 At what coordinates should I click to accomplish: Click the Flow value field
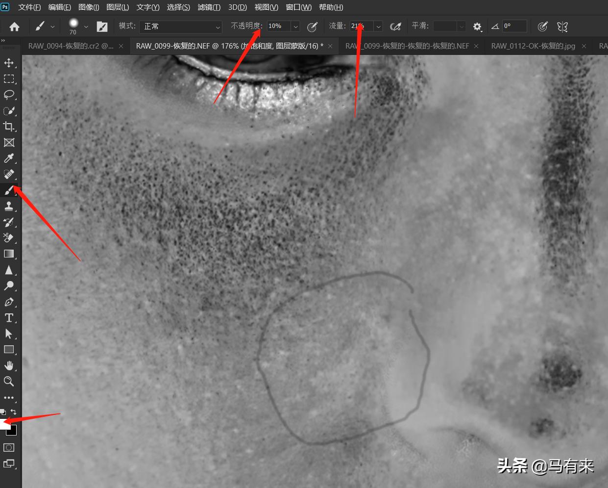(361, 26)
